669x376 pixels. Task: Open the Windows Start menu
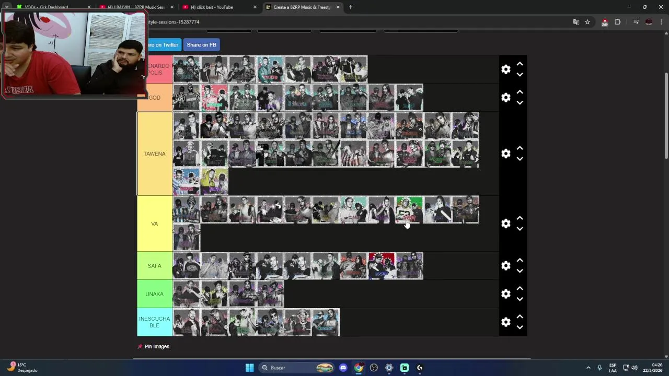click(x=249, y=368)
